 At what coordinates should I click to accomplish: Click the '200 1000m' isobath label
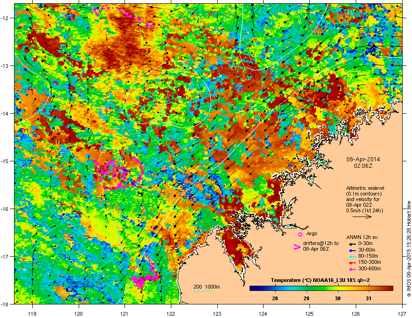click(206, 287)
